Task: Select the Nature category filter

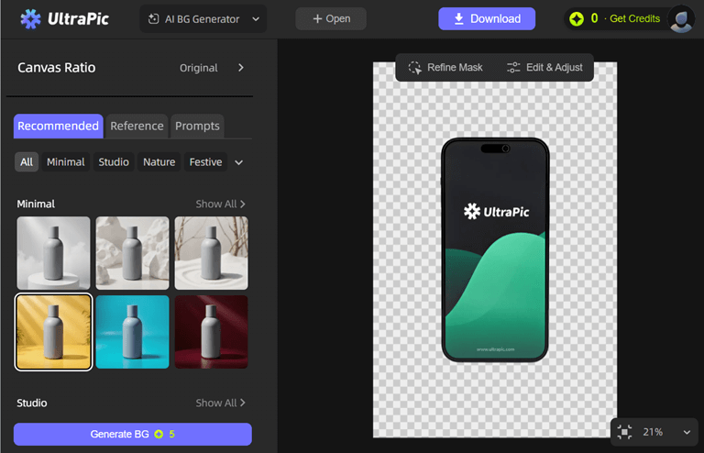Action: click(159, 162)
